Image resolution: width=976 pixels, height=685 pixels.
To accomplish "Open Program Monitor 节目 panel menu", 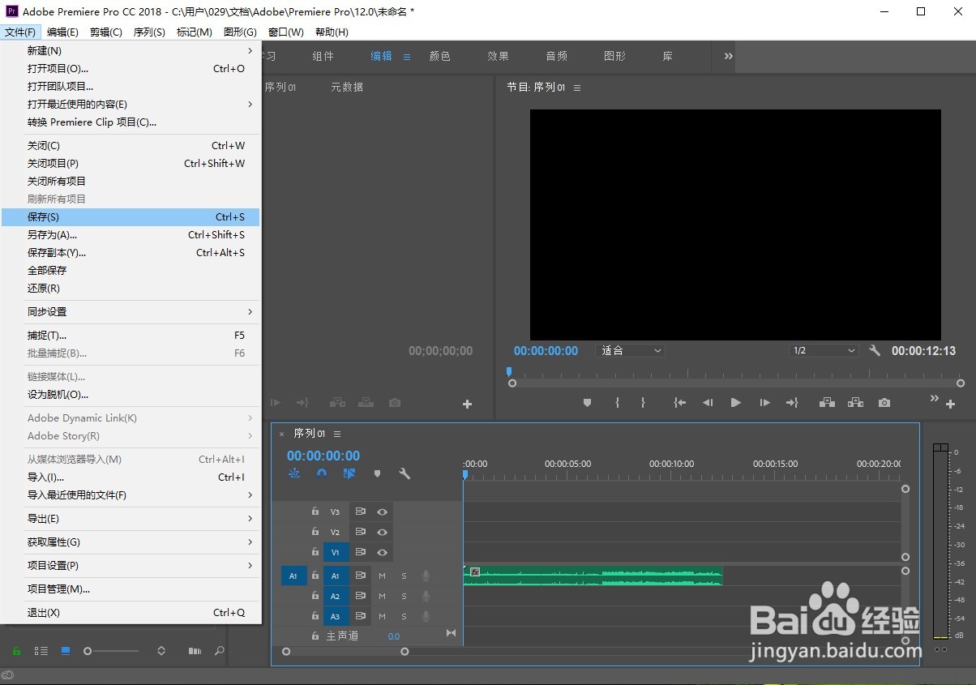I will click(577, 88).
